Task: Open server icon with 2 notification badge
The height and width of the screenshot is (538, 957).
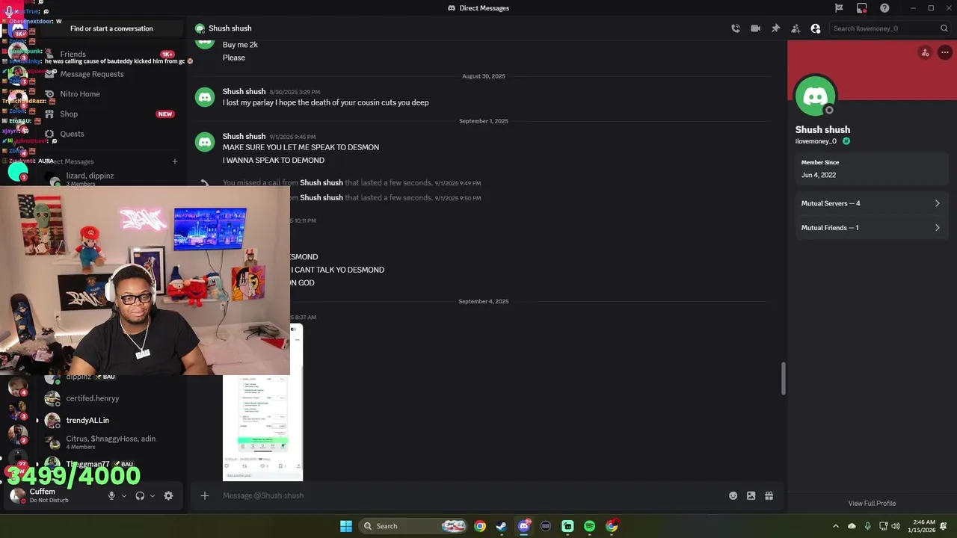Action: tap(18, 433)
